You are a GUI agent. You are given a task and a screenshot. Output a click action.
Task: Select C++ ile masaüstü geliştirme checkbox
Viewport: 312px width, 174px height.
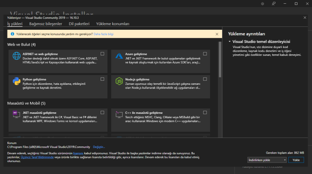[205, 113]
